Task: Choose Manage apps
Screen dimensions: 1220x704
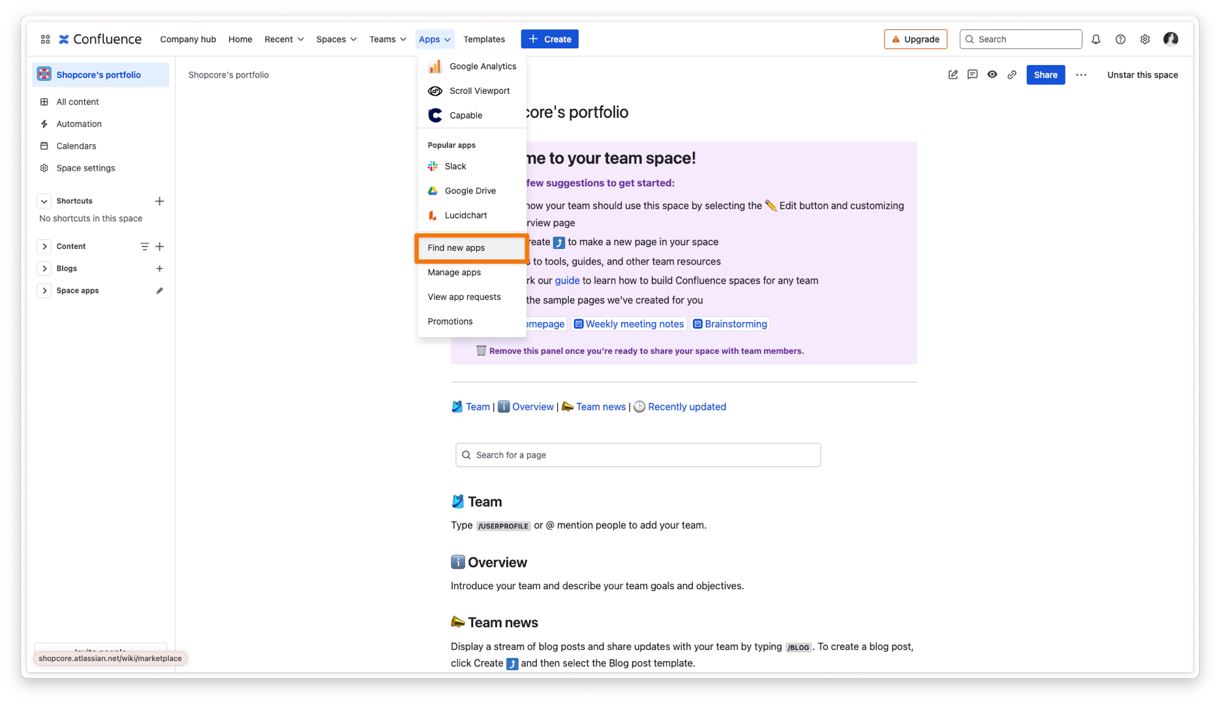Action: click(472, 272)
